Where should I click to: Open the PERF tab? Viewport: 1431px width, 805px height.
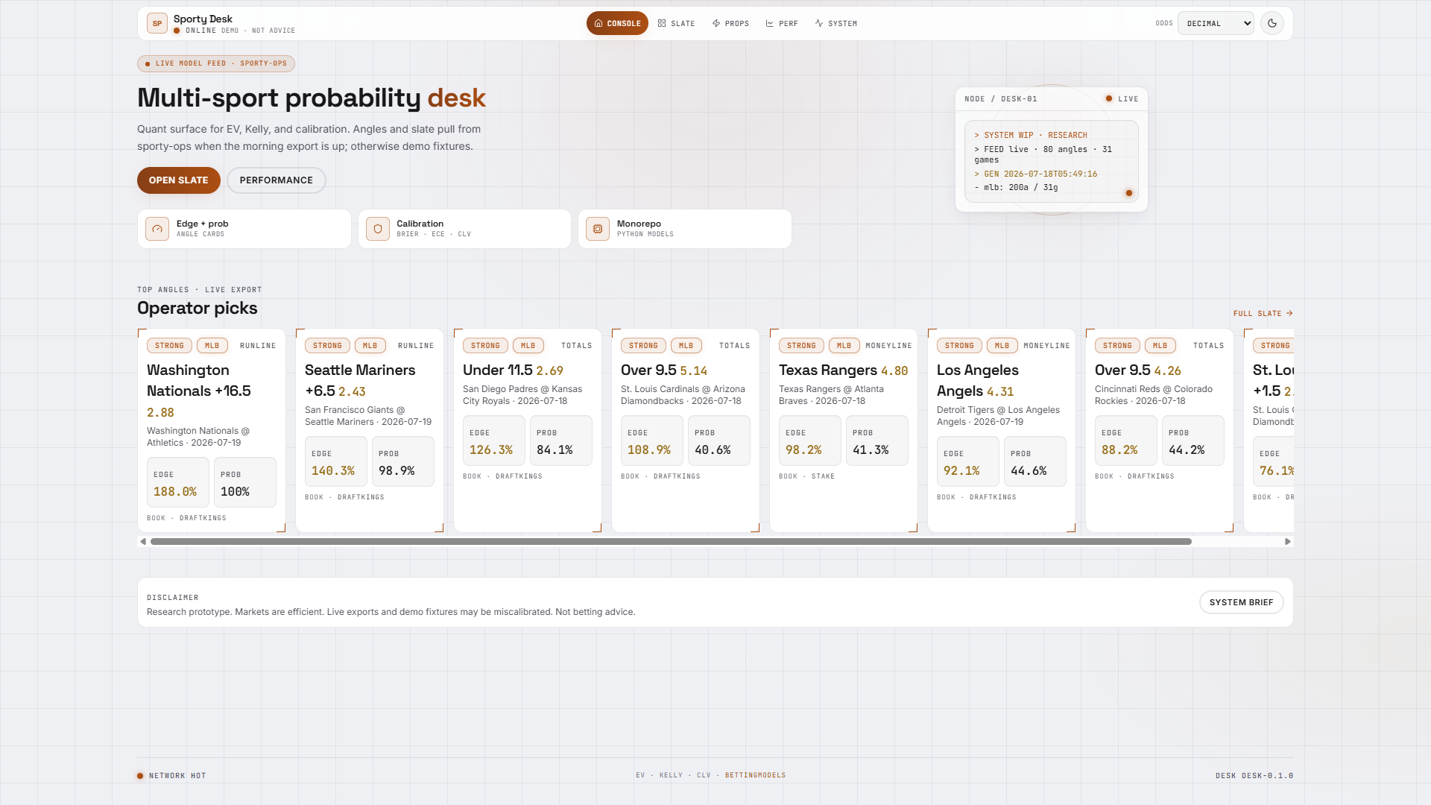click(x=782, y=23)
